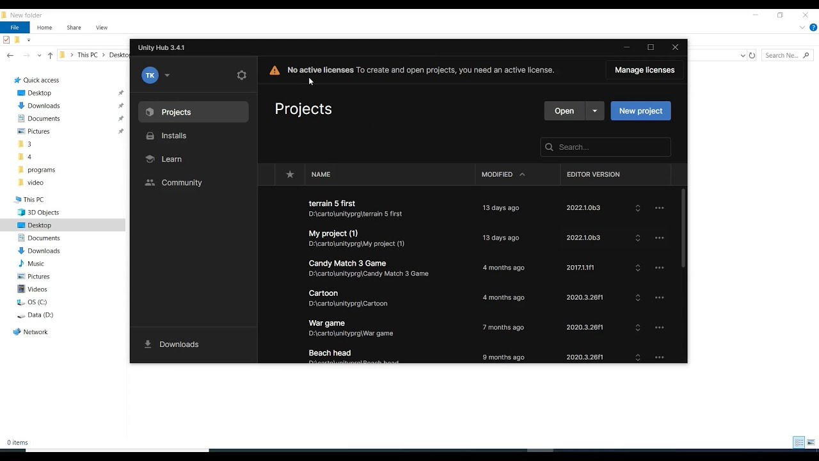This screenshot has height=461, width=819.
Task: Select Network in the navigation pane
Action: coord(35,332)
